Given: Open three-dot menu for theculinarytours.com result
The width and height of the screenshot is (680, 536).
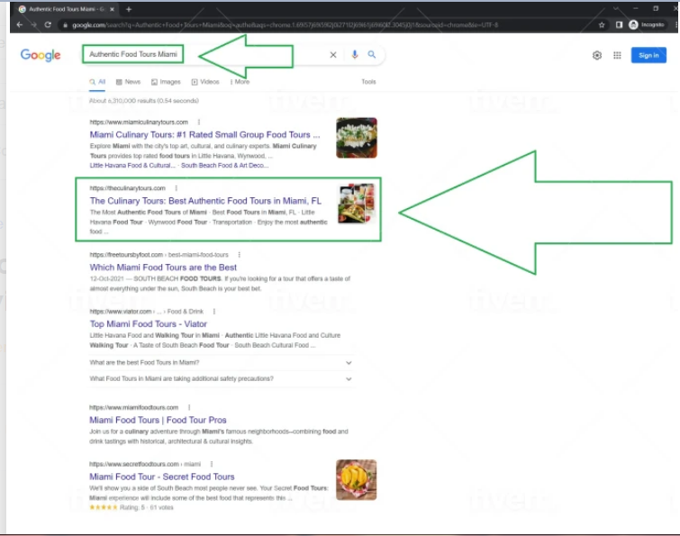Looking at the screenshot, I should pyautogui.click(x=176, y=188).
